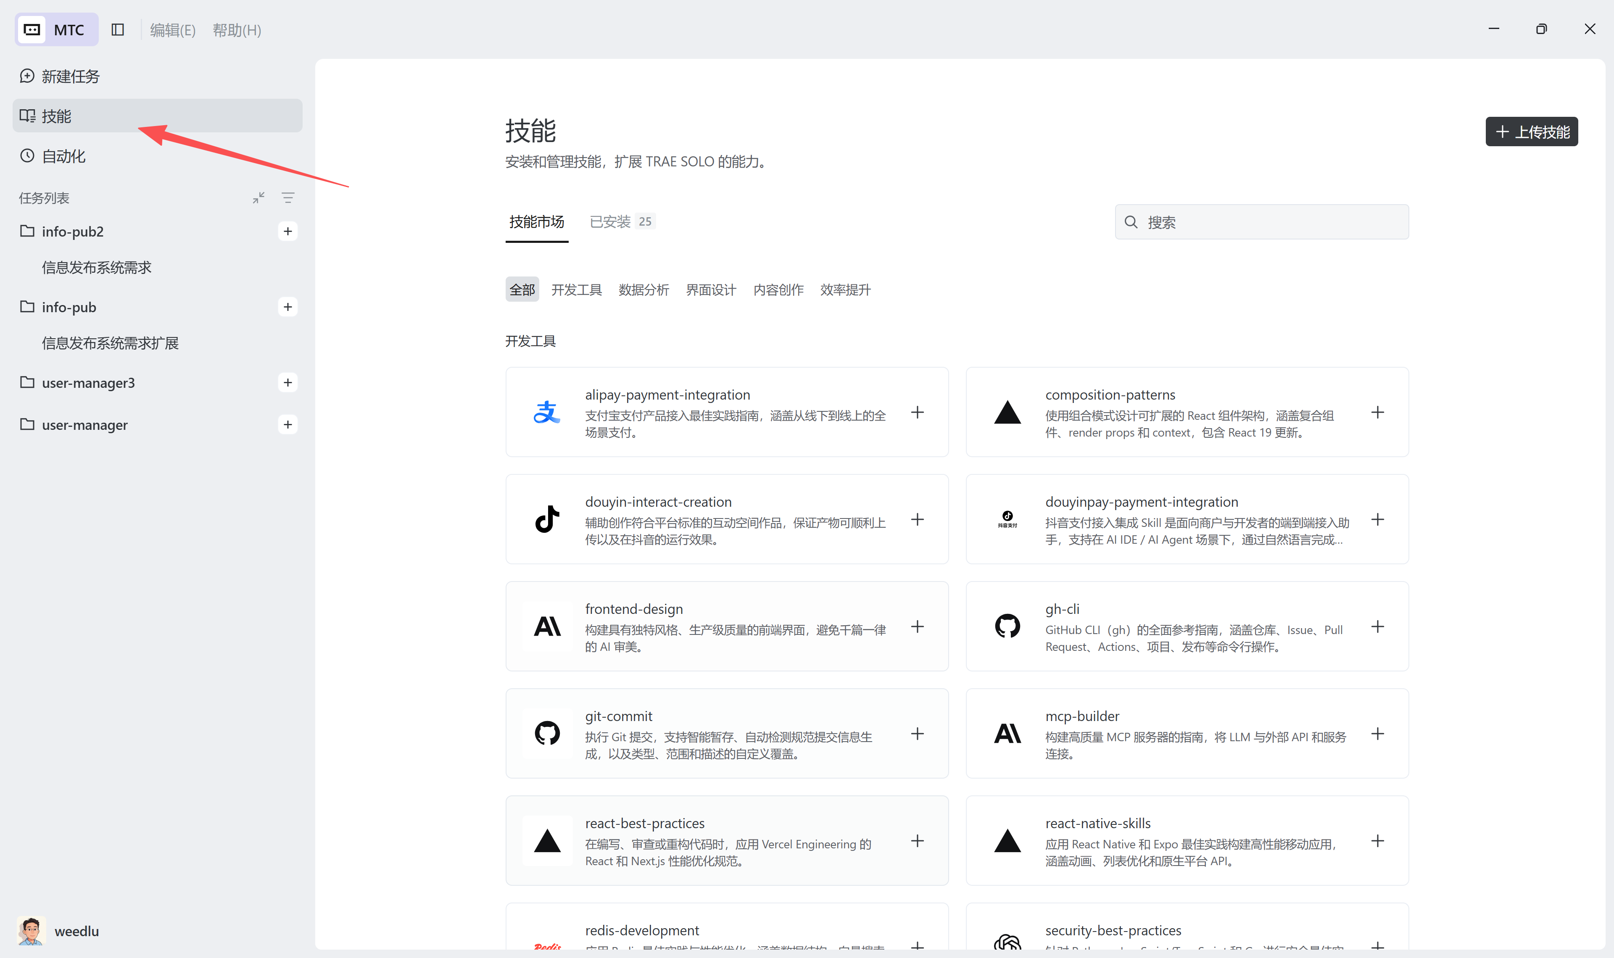Add a task to the info-pub2 folder

pyautogui.click(x=287, y=231)
